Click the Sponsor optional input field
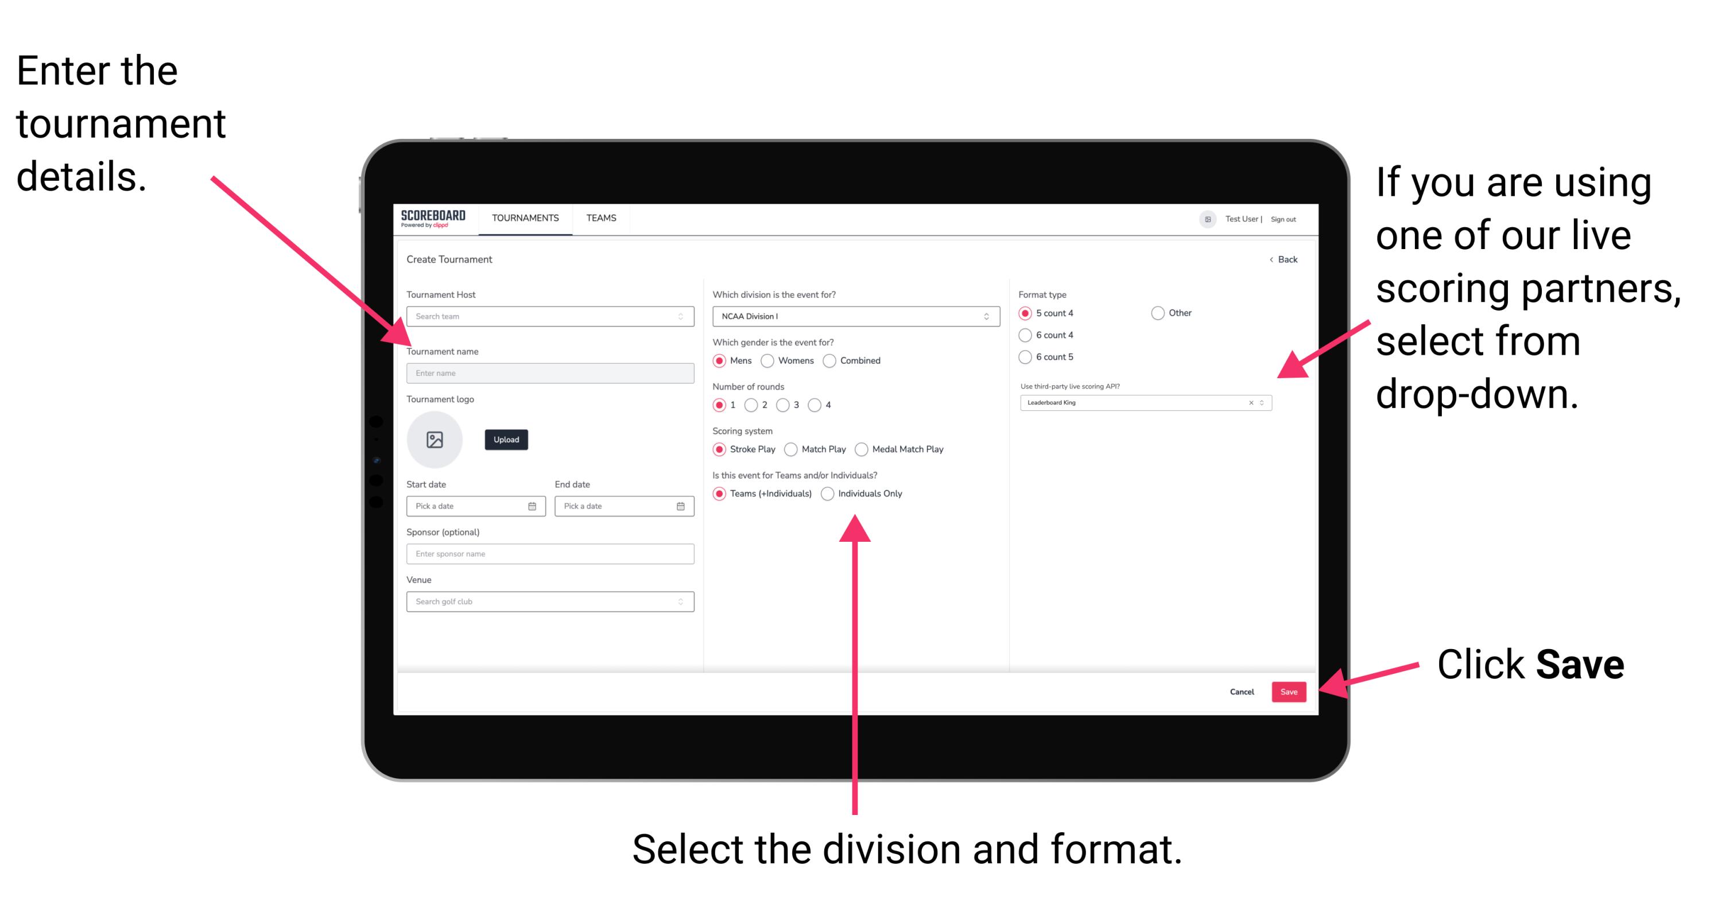 (x=548, y=554)
